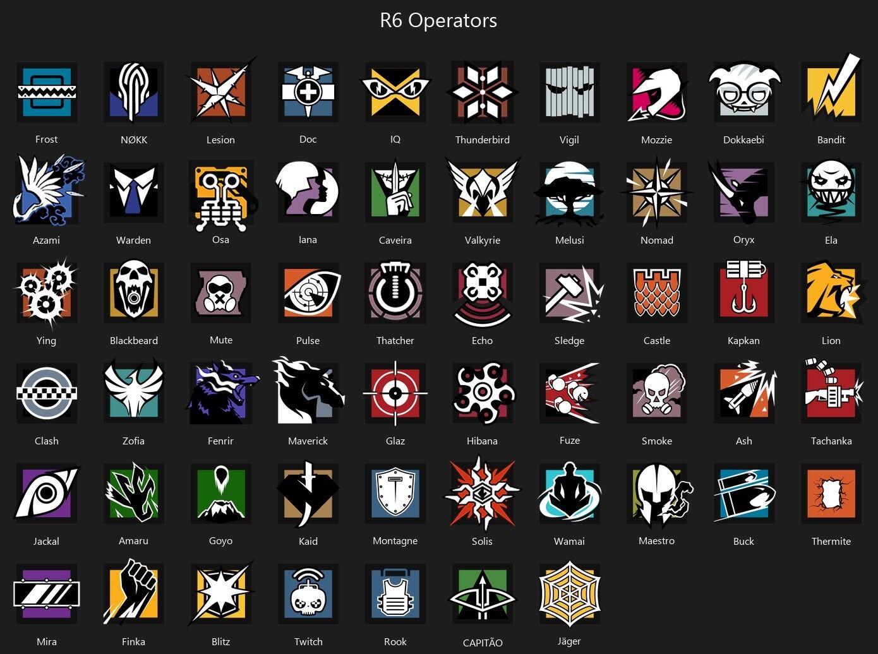
Task: Click the Ela operator icon
Action: pyautogui.click(x=831, y=191)
